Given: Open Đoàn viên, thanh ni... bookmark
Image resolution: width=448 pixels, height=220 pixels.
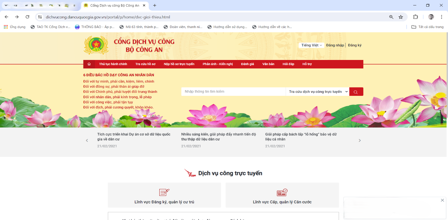Looking at the screenshot, I should tap(183, 27).
